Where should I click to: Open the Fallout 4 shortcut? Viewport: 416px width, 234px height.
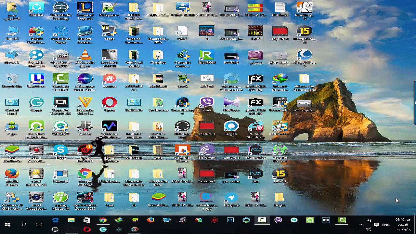pos(61,176)
